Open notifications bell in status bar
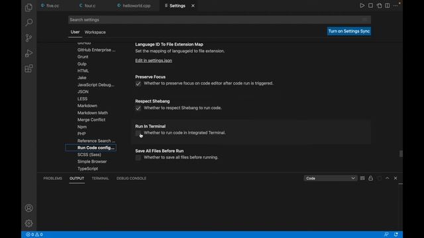The image size is (424, 238). click(x=396, y=235)
